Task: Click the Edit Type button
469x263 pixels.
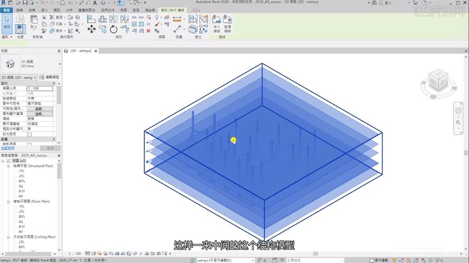Action: coord(50,77)
